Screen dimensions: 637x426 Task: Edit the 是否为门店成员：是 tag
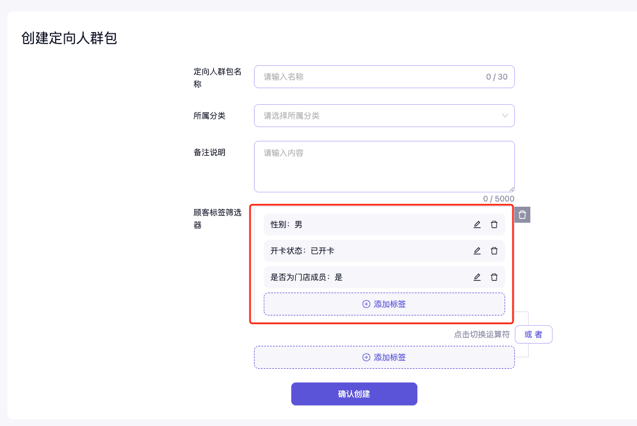tap(477, 277)
